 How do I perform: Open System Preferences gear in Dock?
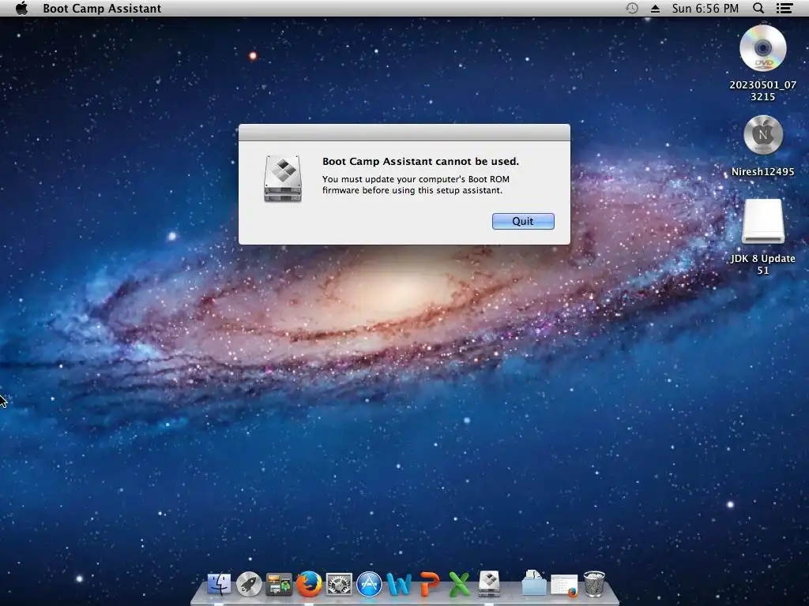pos(339,585)
